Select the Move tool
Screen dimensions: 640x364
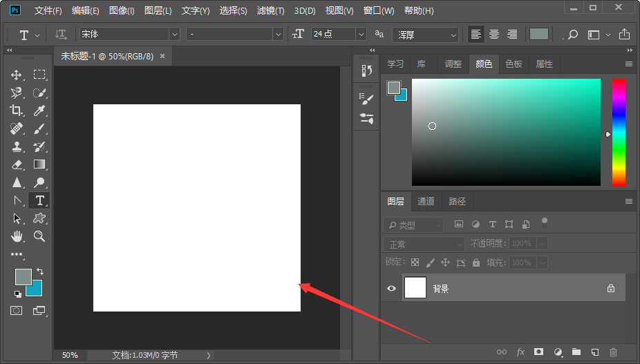click(x=17, y=75)
